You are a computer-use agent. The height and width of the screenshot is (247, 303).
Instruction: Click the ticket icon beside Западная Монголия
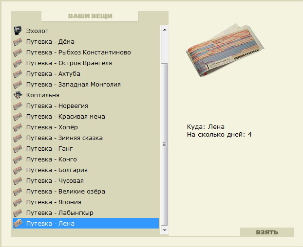[18, 85]
